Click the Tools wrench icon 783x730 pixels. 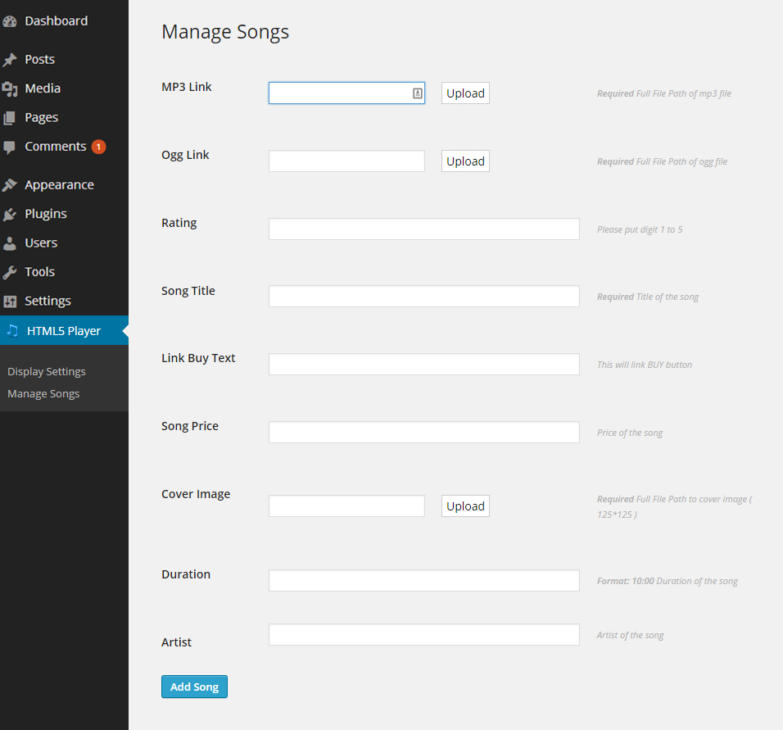(x=10, y=272)
